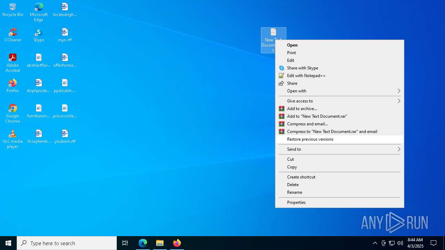This screenshot has width=445, height=250.
Task: Click the taskbar search box
Action: (x=67, y=243)
